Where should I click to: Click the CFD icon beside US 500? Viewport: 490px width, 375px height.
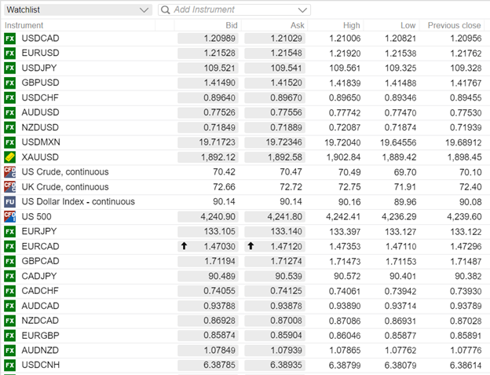10,217
